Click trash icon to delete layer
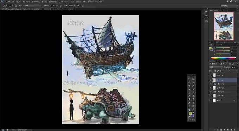The width and height of the screenshot is (239, 131). [x=235, y=130]
